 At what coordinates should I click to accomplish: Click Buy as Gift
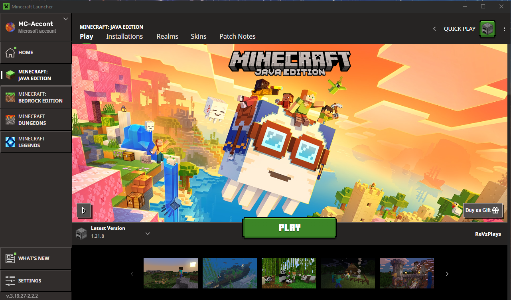point(483,210)
